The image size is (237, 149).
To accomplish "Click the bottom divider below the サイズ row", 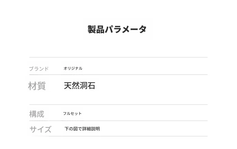I will click(118, 136).
